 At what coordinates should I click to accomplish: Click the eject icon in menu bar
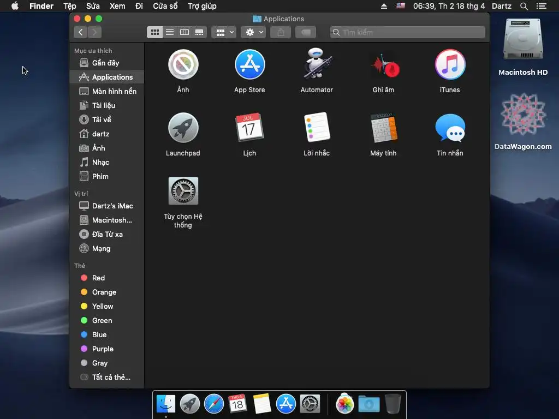point(384,6)
